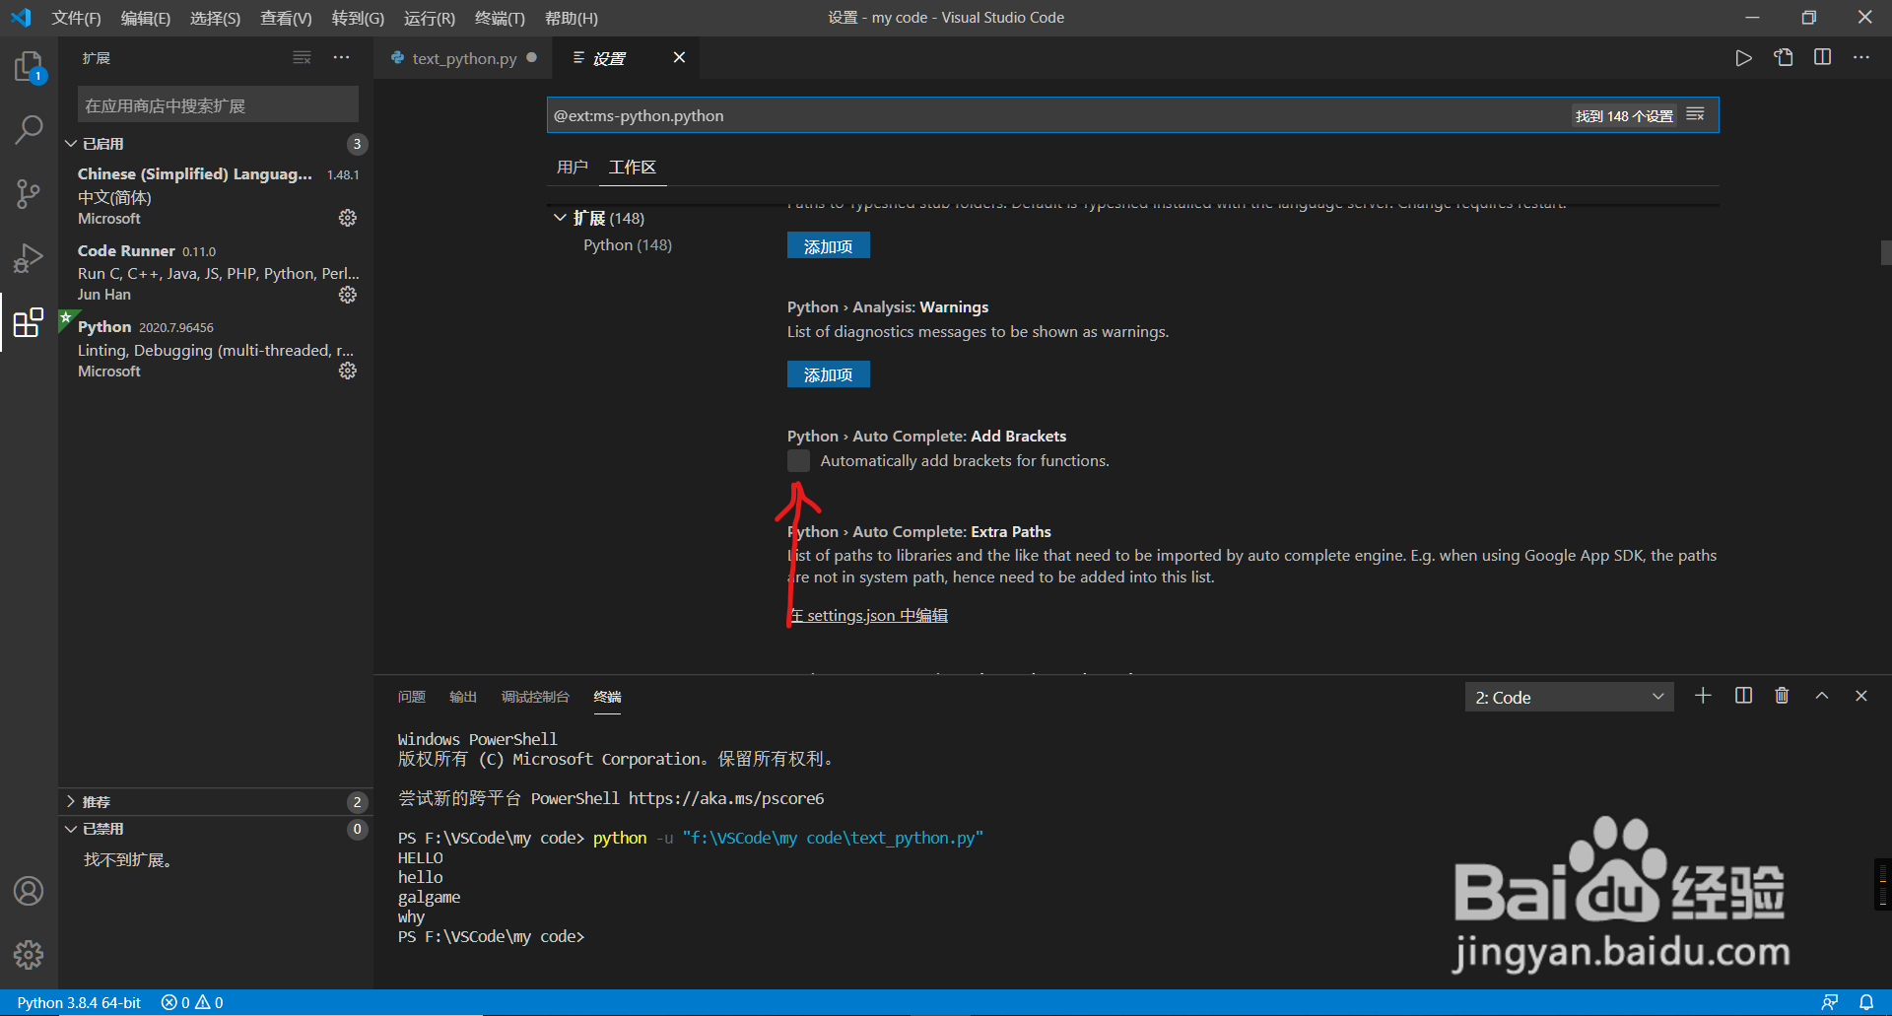Screen dimensions: 1892x1016
Task: Open 查看(V) menu
Action: point(286,18)
